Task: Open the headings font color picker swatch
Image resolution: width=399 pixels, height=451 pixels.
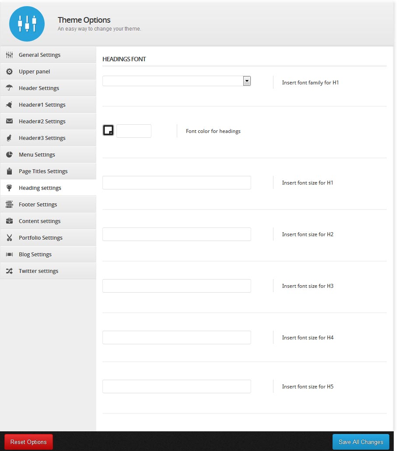Action: tap(108, 130)
